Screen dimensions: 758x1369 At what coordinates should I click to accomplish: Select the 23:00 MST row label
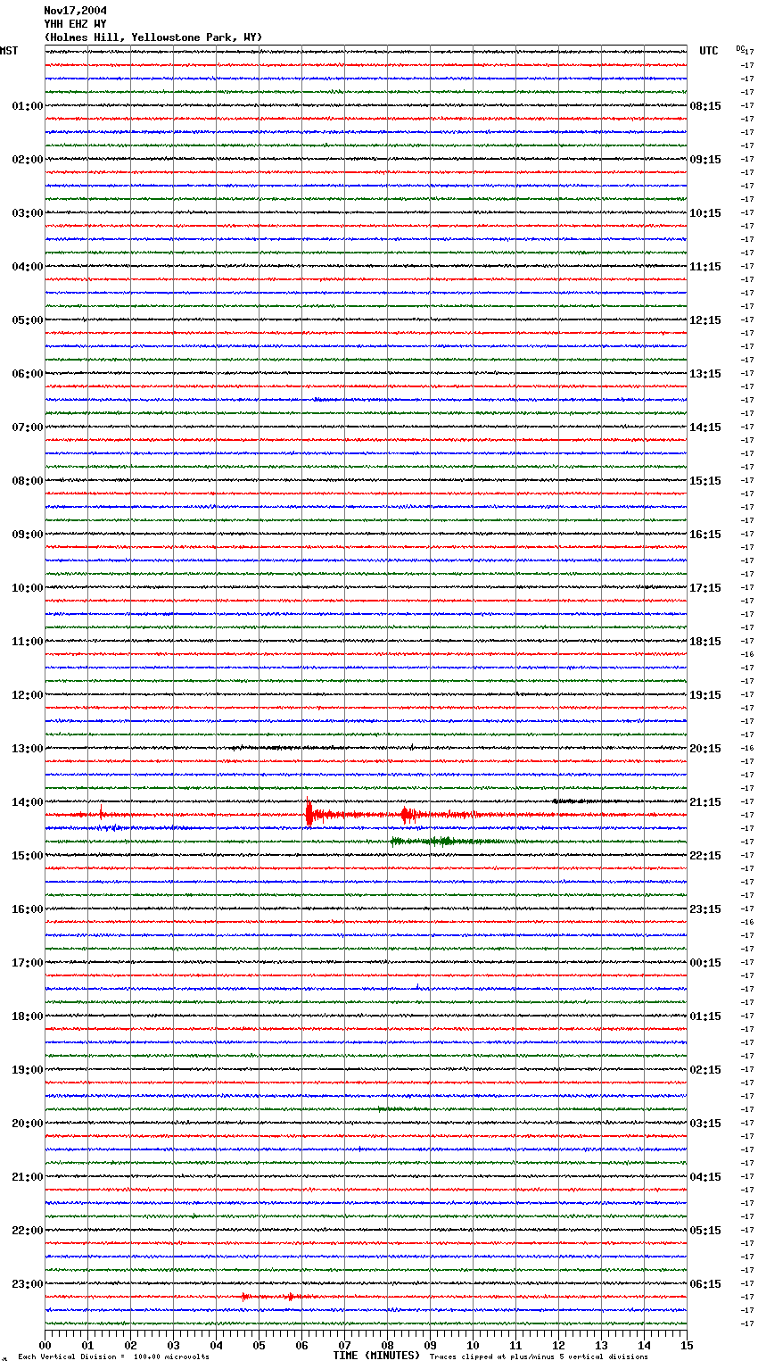[x=27, y=1284]
